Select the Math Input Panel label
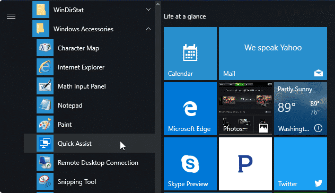The height and width of the screenshot is (193, 335). click(x=82, y=86)
